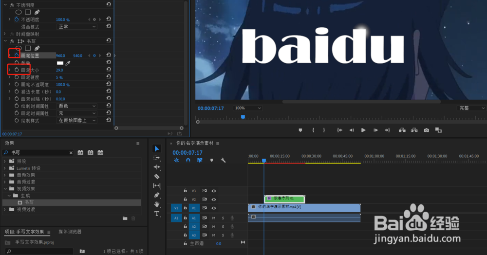Image resolution: width=487 pixels, height=255 pixels.
Task: Click the Lift button
Action: tap(402, 130)
